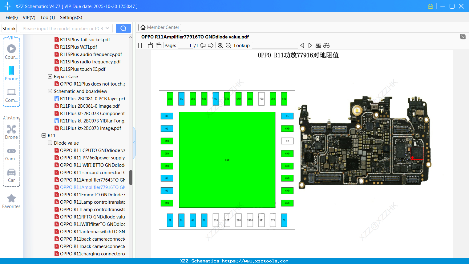469x264 pixels.
Task: Click inside the model number search field
Action: click(x=62, y=28)
